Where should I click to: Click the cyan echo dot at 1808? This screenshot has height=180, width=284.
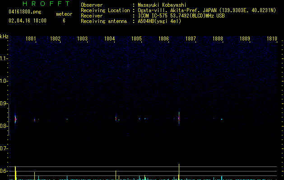click(222, 119)
